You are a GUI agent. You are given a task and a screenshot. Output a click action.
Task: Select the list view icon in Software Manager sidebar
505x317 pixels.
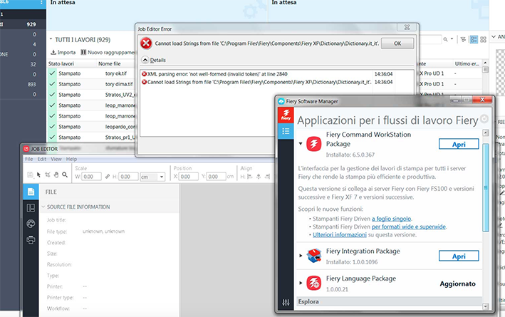(286, 131)
